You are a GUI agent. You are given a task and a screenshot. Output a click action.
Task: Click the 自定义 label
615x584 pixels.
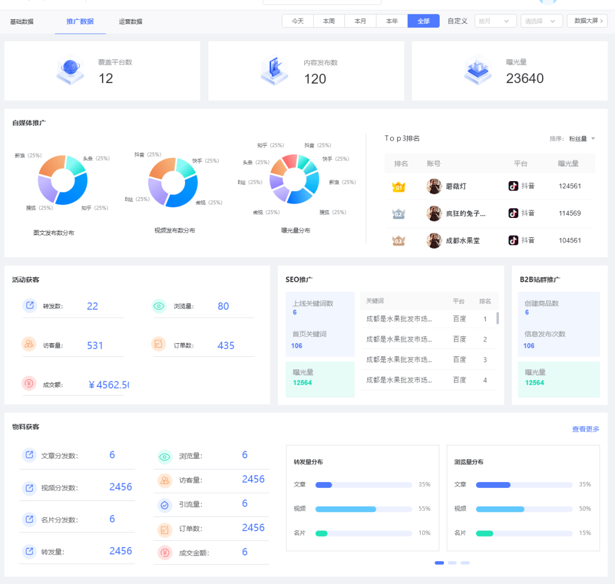point(457,21)
